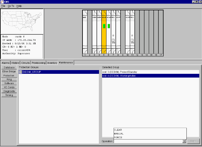Choose FORCE from the Operation list

(x=150, y=137)
